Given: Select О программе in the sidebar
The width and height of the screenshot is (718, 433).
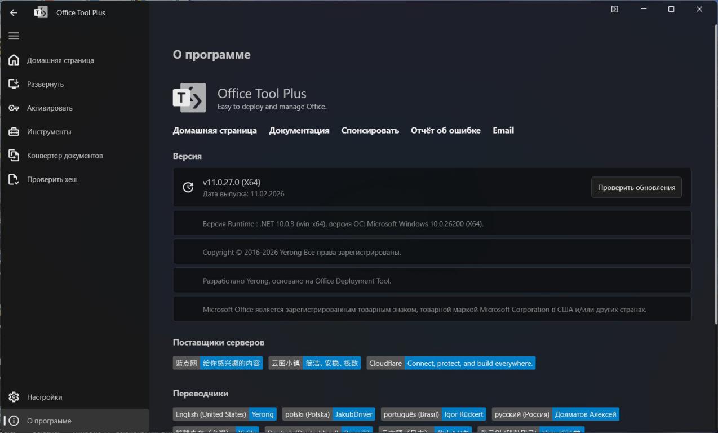Looking at the screenshot, I should (49, 421).
